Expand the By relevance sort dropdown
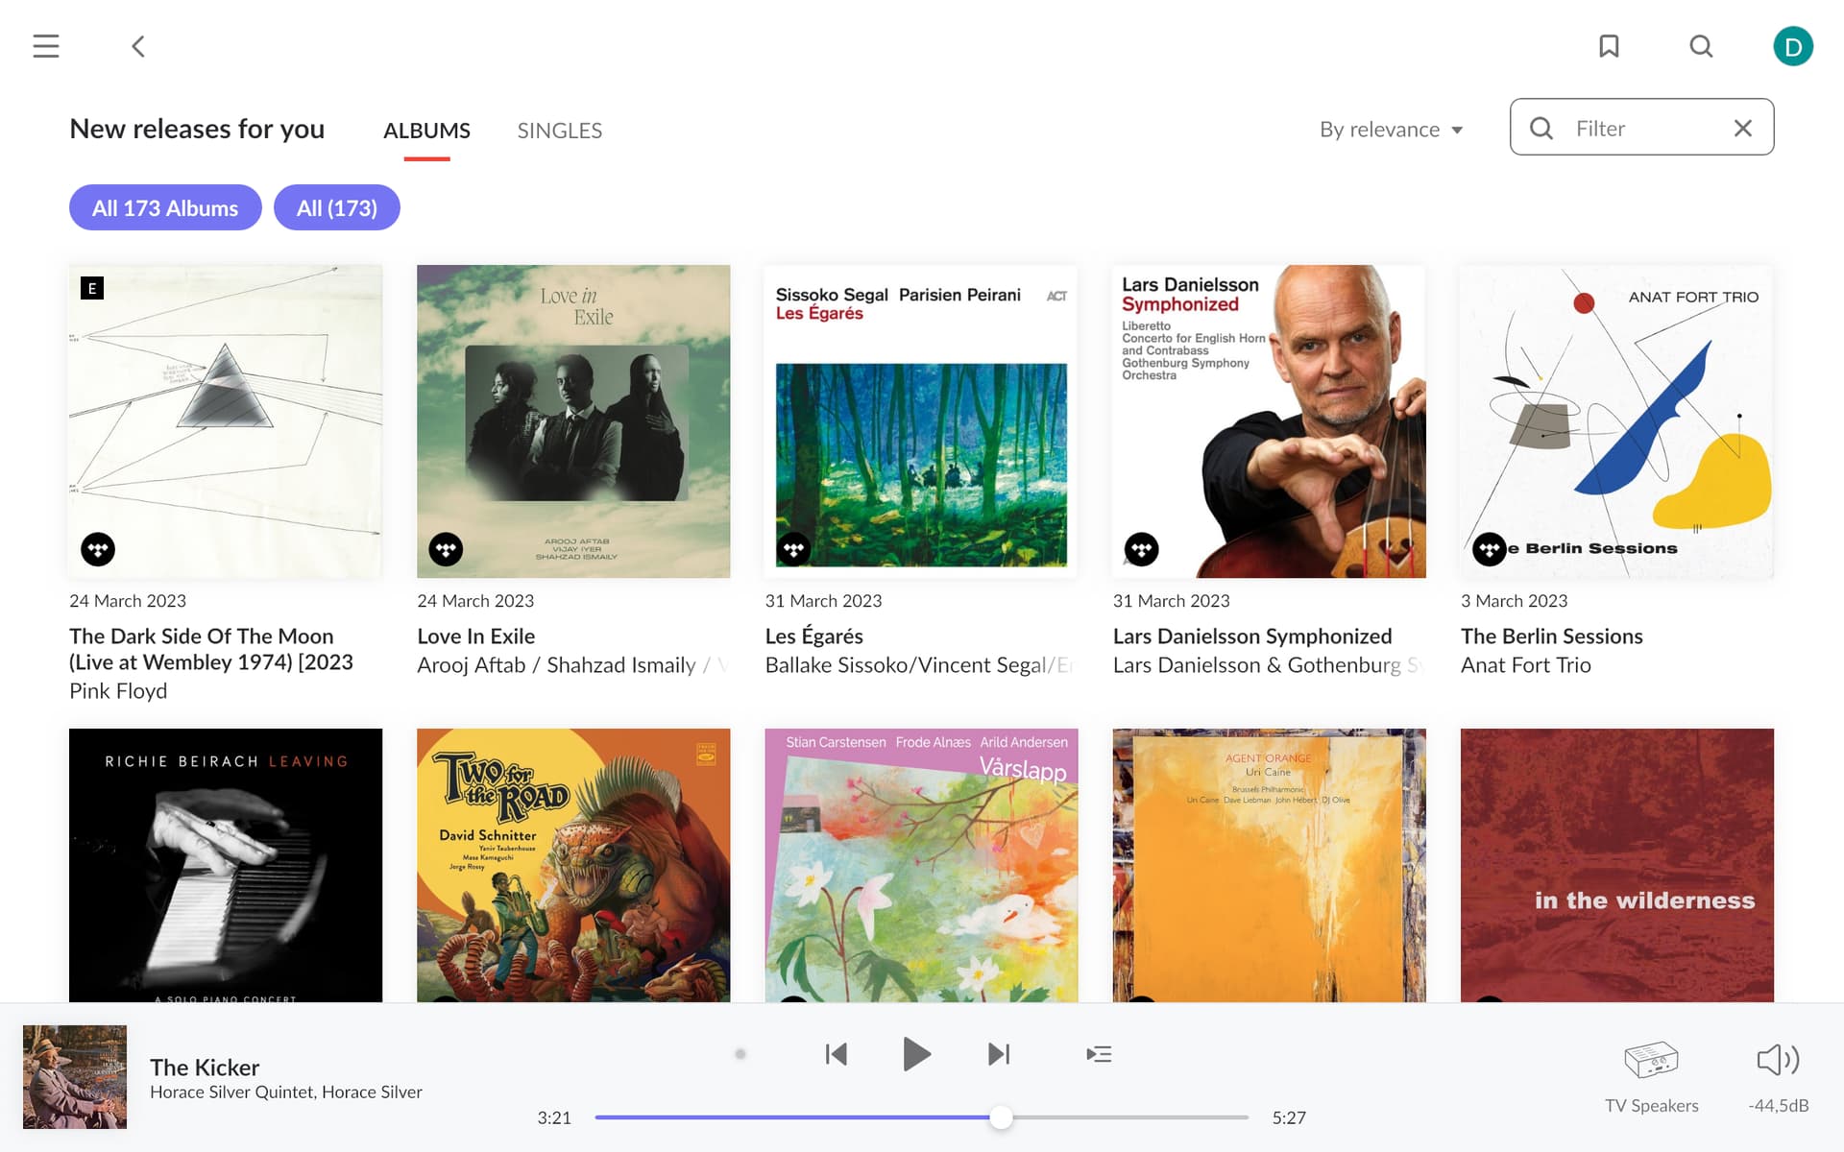Screen dimensions: 1844x1152 (1391, 130)
